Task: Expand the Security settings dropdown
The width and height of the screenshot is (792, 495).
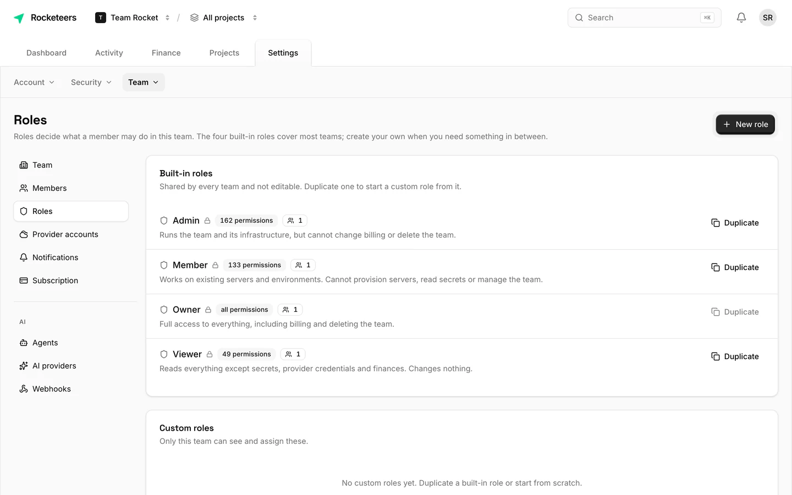Action: click(x=91, y=82)
